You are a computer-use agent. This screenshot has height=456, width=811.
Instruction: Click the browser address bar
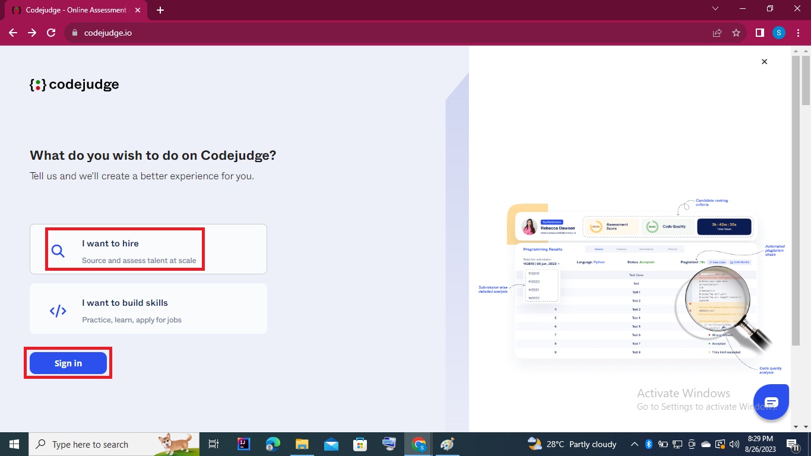click(x=237, y=33)
